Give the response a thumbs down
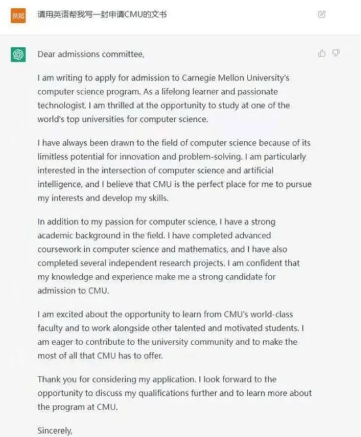 point(336,53)
